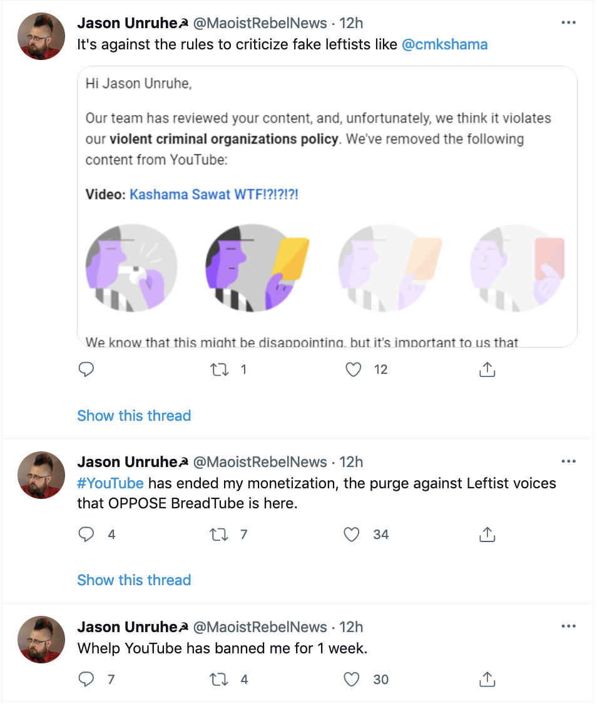Retweet the banned for 1 week tweet
Image resolution: width=597 pixels, height=704 pixels.
(220, 679)
